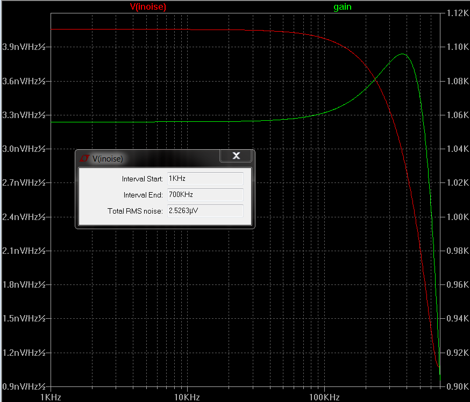This screenshot has height=402, width=470.
Task: Click the 100KHz frequency axis label
Action: point(324,397)
